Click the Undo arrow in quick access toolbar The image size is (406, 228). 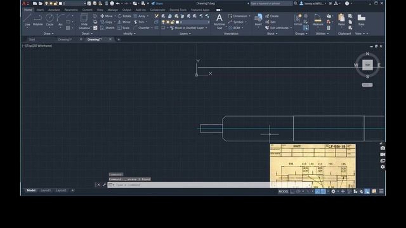(x=118, y=3)
